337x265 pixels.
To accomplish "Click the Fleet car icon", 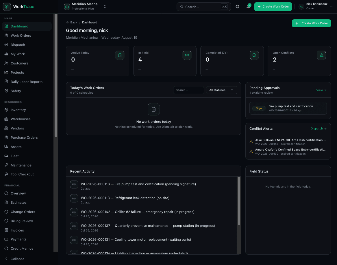I will pos(6,156).
